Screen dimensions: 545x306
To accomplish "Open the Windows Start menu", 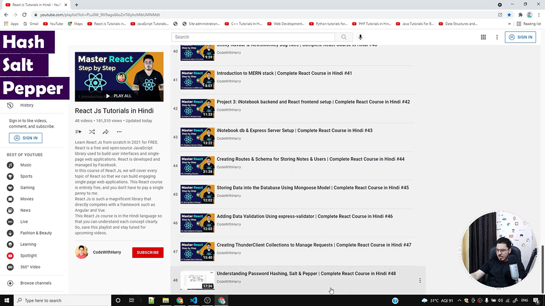I will 7,300.
